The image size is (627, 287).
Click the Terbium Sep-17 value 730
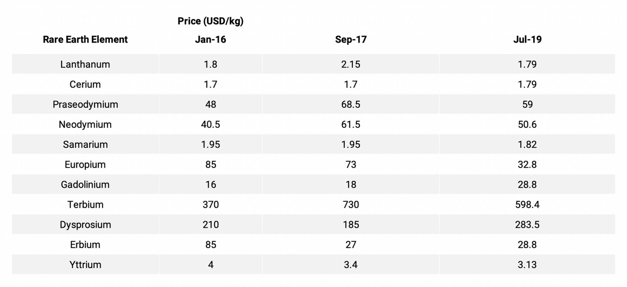click(351, 204)
